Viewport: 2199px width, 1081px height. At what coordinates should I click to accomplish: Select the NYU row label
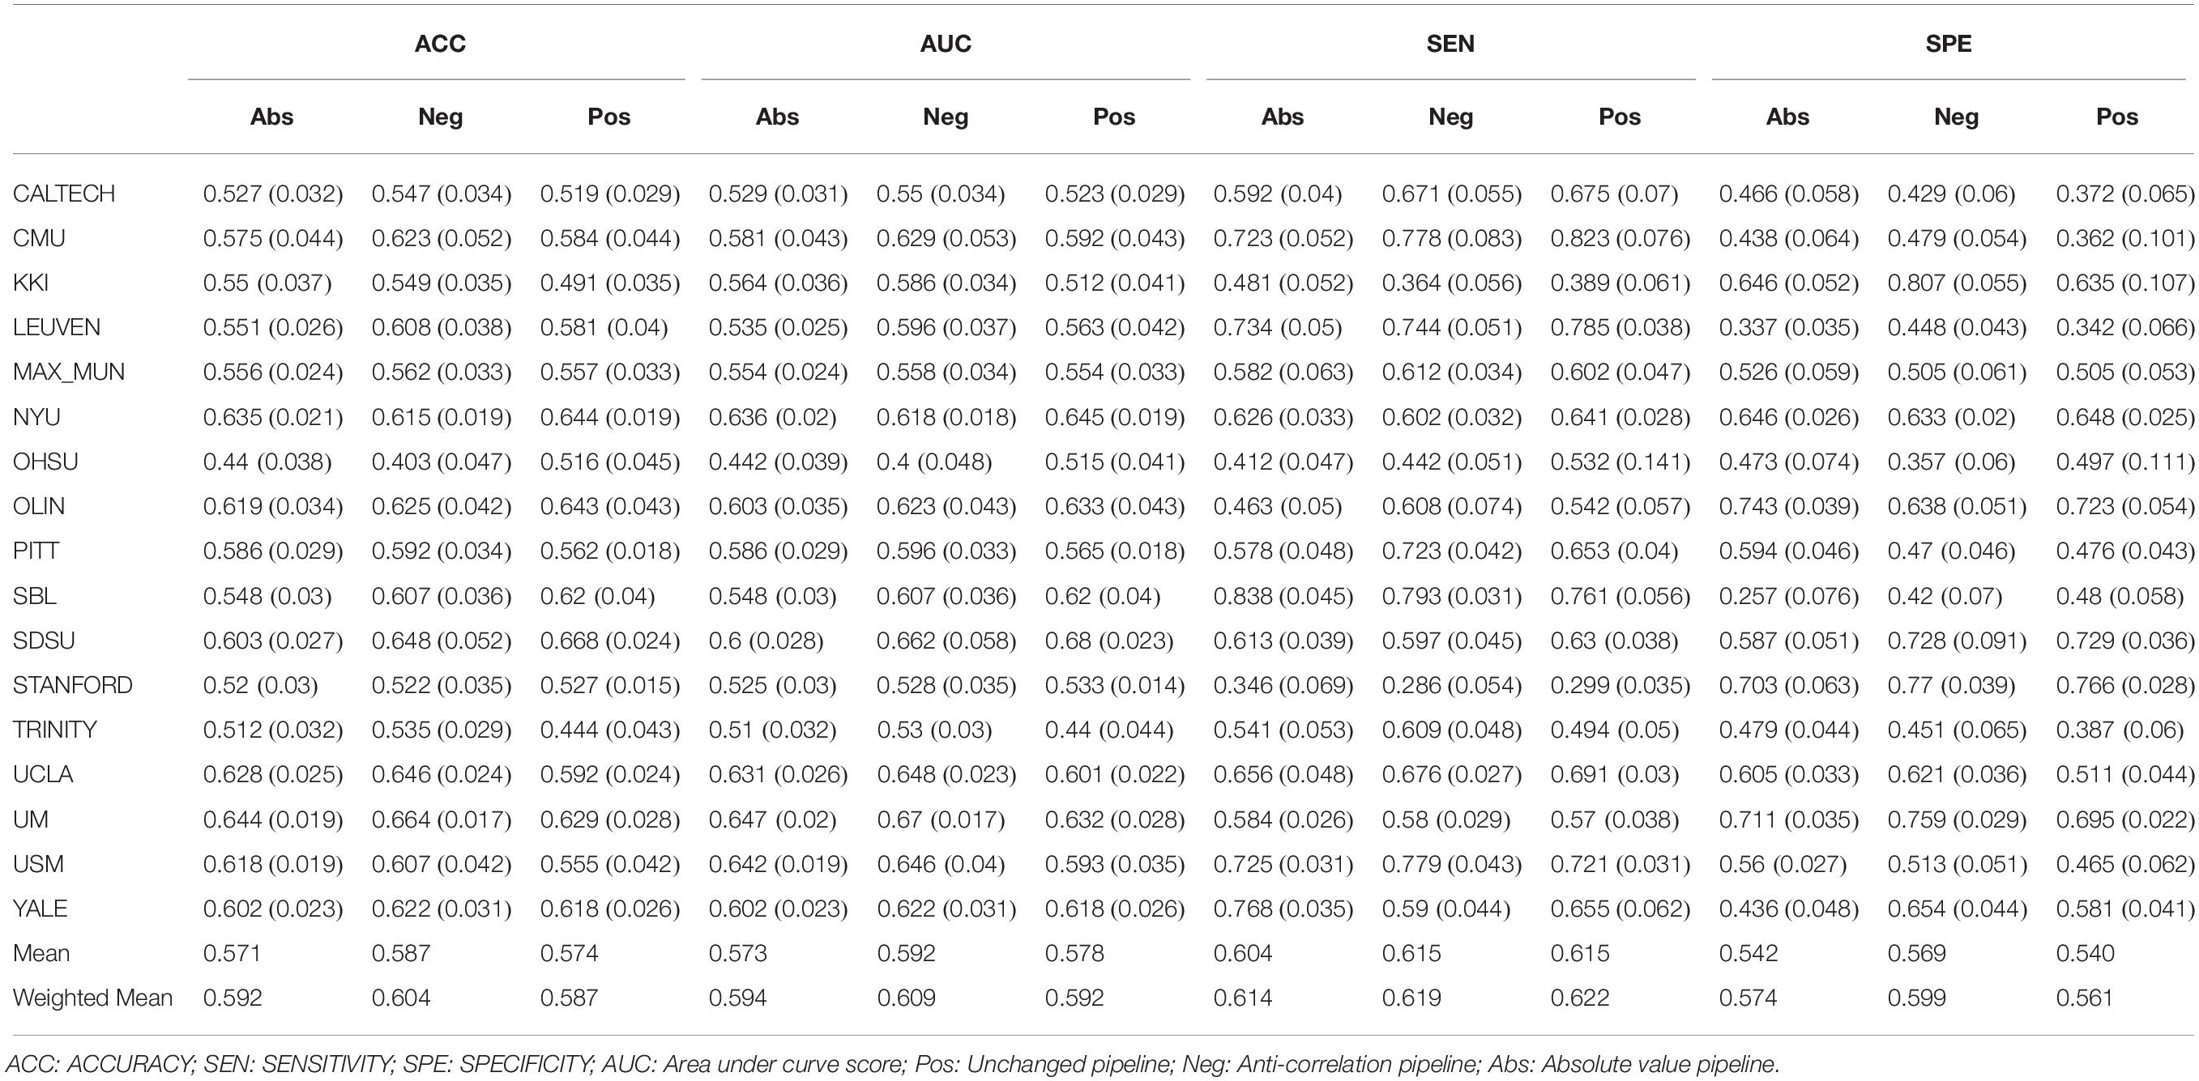point(36,417)
